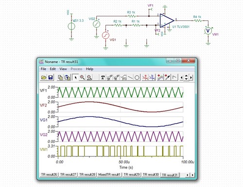Viewport: 243px width, 187px height.
Task: Click left arrow beside the result tabs
Action: [x=188, y=175]
